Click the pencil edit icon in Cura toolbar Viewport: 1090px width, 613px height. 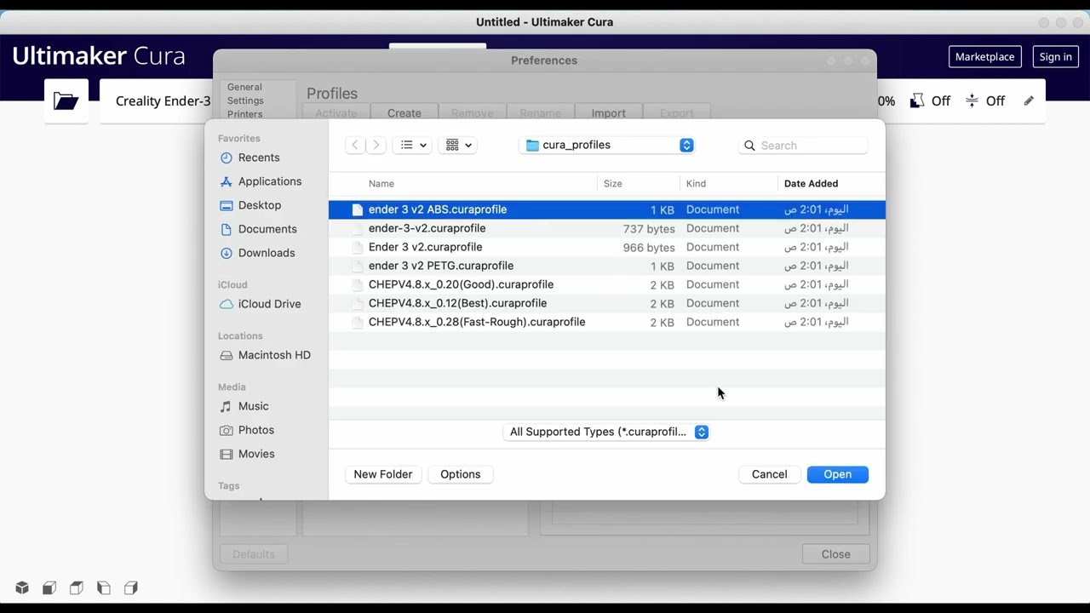(1029, 100)
